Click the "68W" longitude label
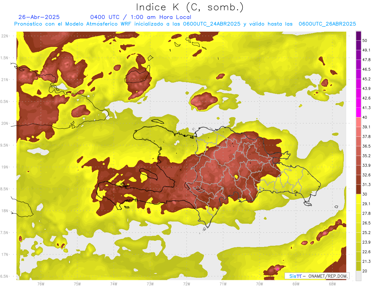 (332, 284)
